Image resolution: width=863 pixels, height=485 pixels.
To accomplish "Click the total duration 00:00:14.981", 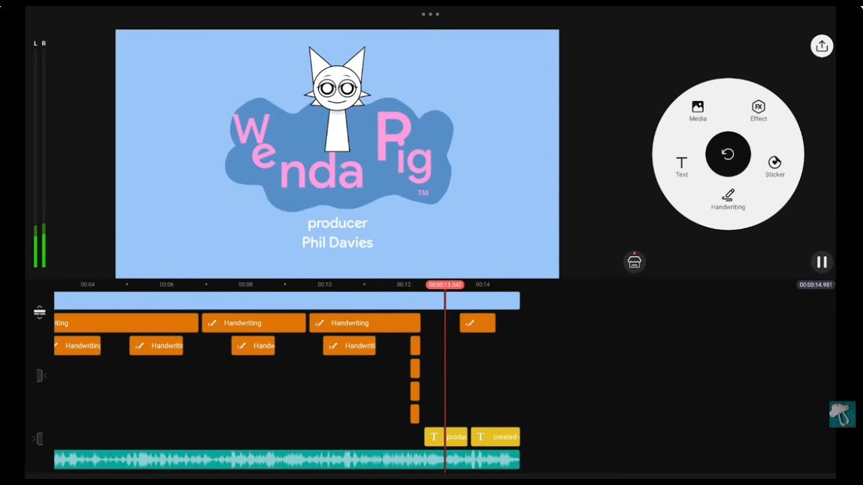I will click(816, 285).
